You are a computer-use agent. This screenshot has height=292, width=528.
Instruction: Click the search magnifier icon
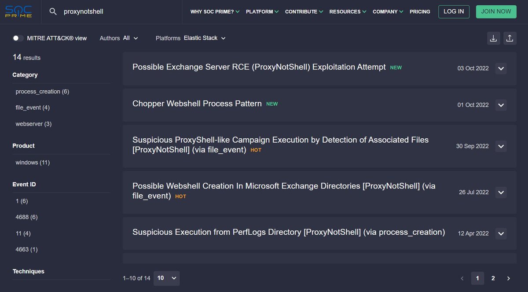coord(53,11)
